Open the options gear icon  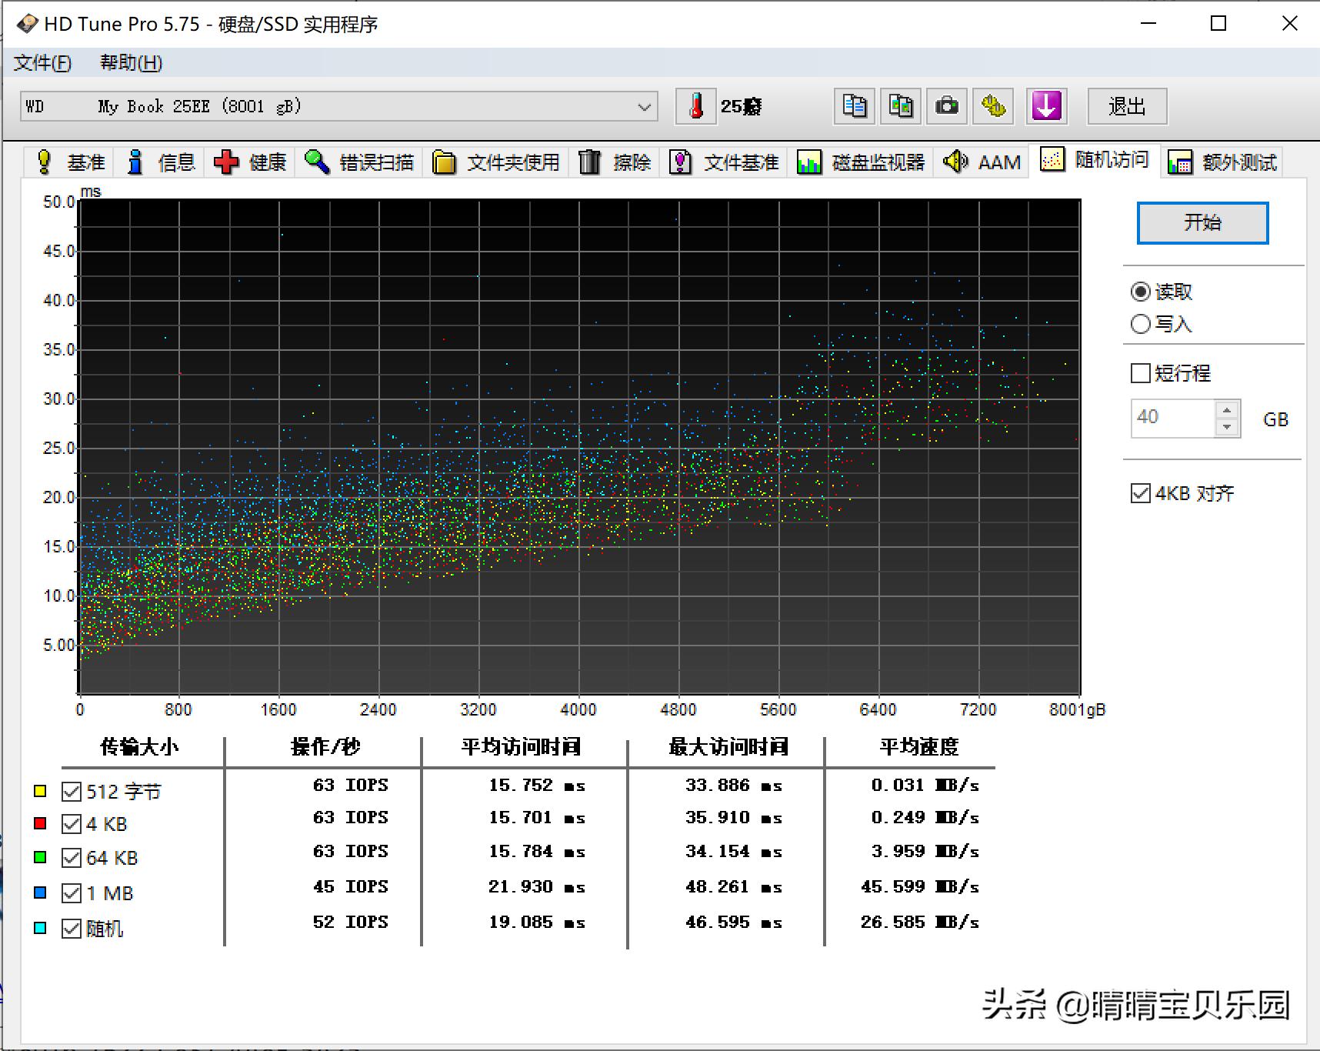(x=992, y=106)
